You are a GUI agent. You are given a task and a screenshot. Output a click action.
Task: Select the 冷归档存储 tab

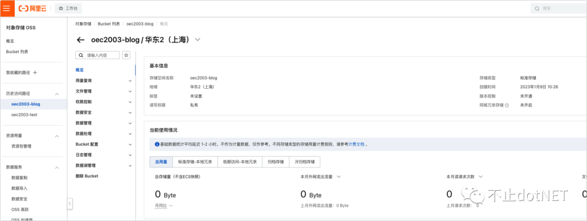coord(305,162)
